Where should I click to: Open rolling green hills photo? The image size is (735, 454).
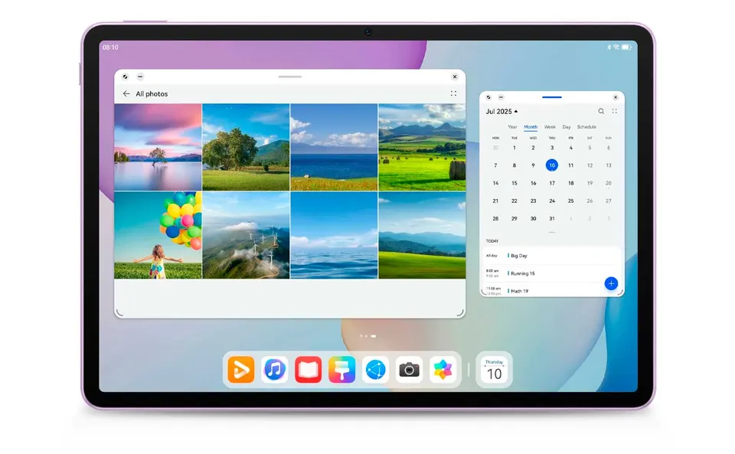422,235
